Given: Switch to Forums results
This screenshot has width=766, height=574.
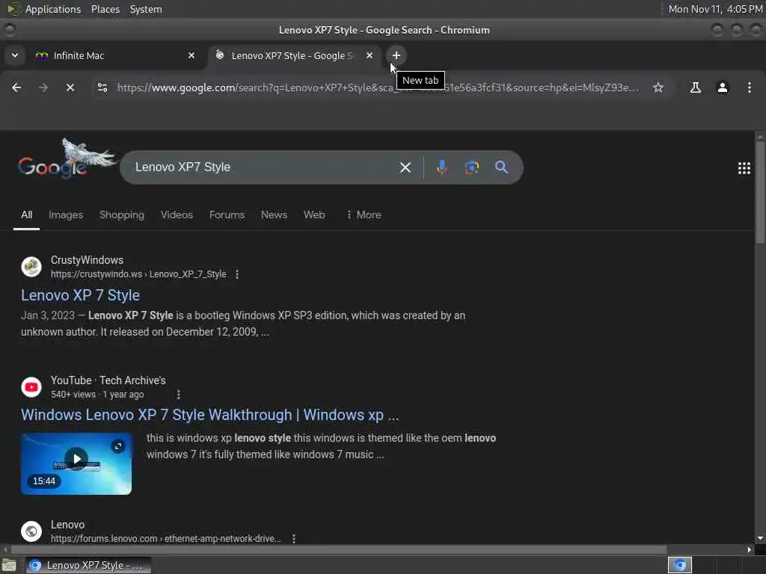Looking at the screenshot, I should click(x=227, y=215).
